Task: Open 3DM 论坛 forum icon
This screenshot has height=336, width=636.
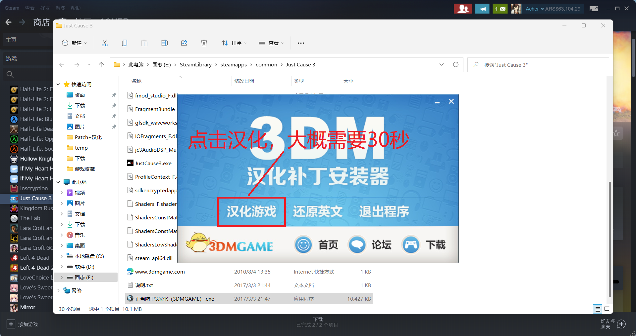Action: (357, 245)
